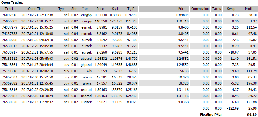Viewport: 258px width, 117px height.
Task: Click ticket number 75141218 oils trade
Action: point(10,71)
